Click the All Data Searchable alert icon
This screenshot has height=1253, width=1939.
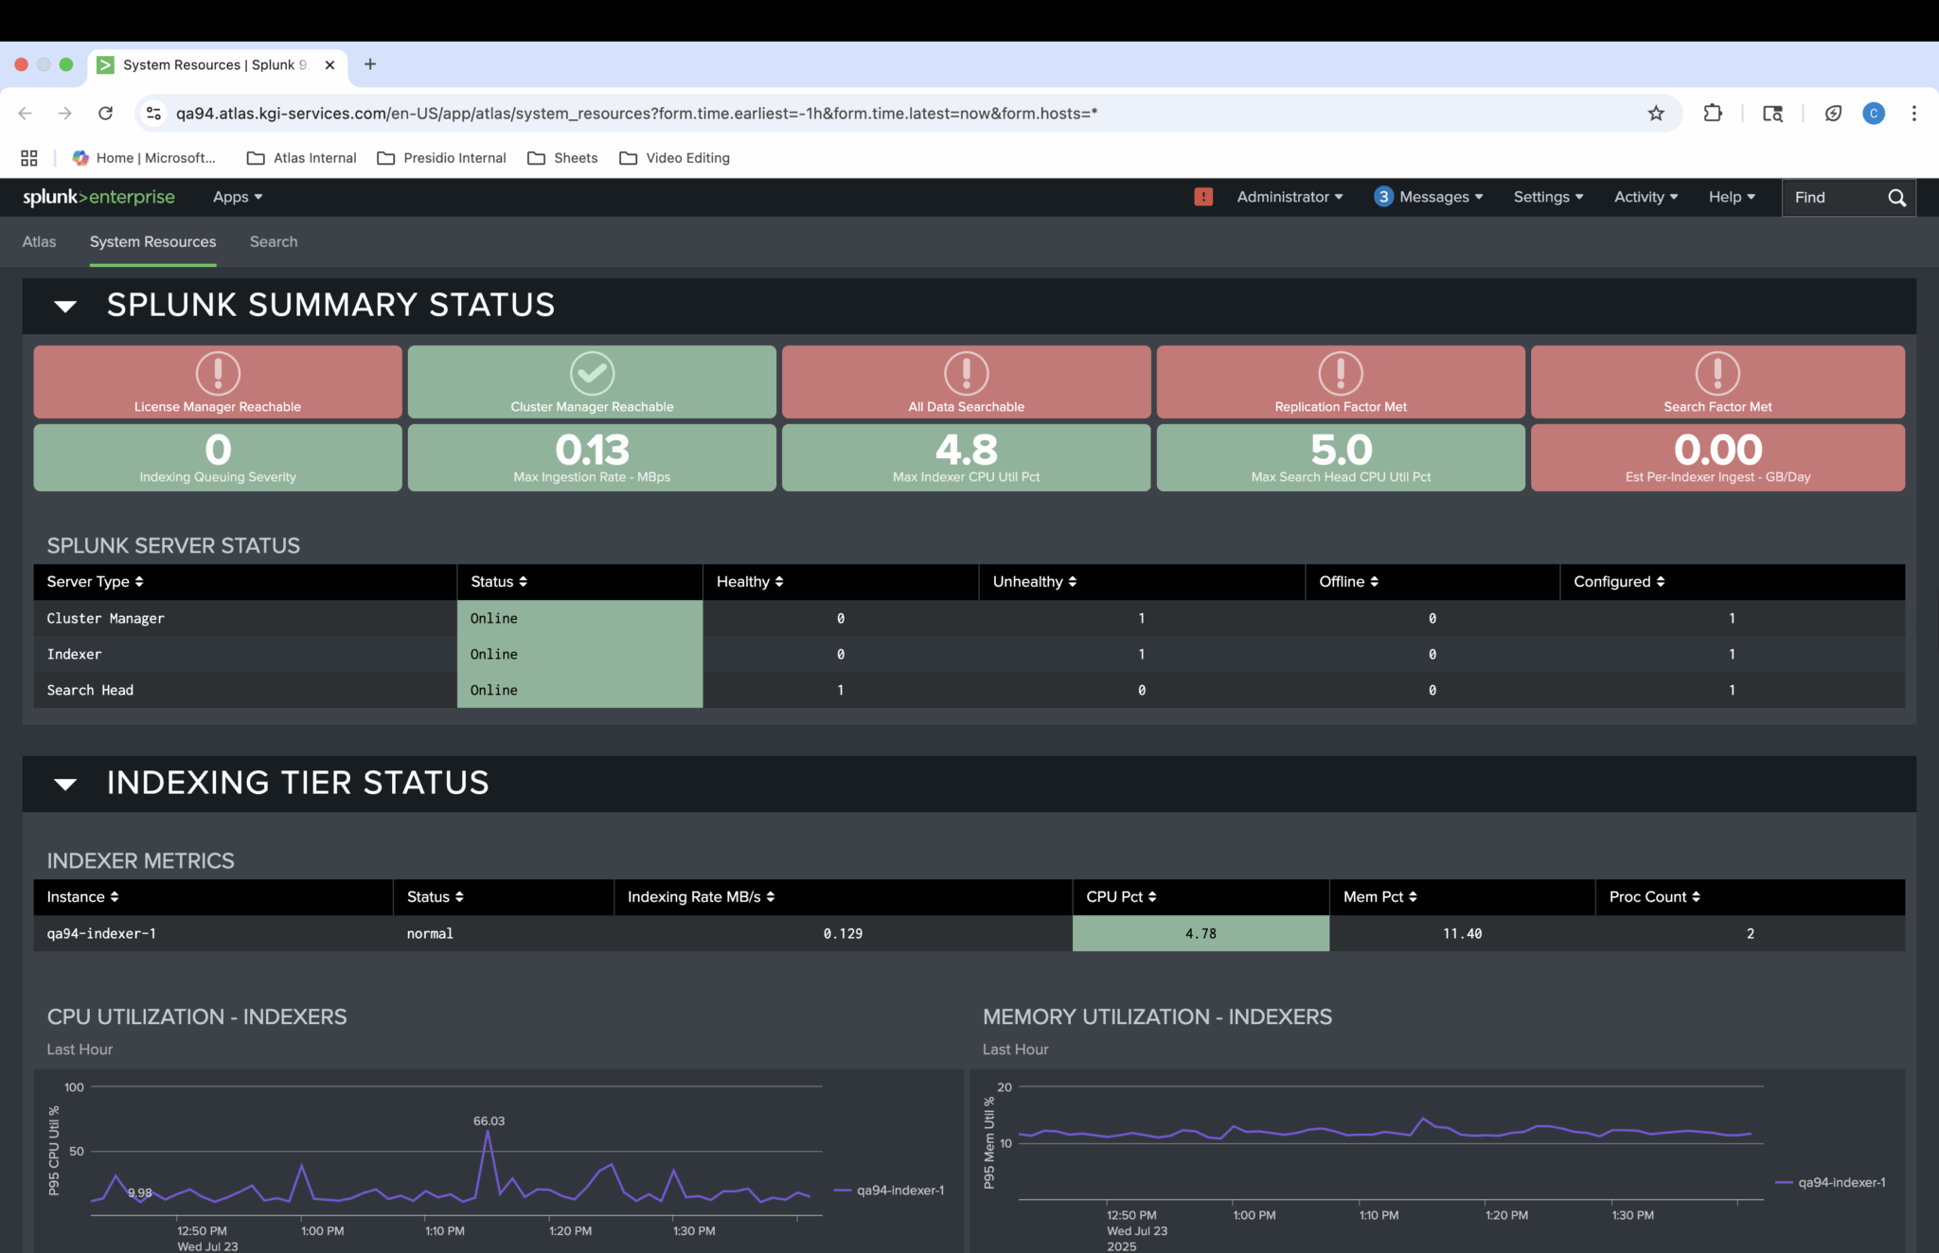[965, 373]
